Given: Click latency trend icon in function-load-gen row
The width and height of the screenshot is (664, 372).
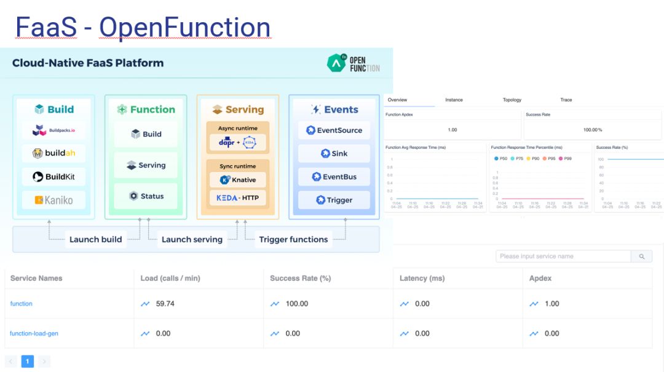Looking at the screenshot, I should pyautogui.click(x=404, y=333).
